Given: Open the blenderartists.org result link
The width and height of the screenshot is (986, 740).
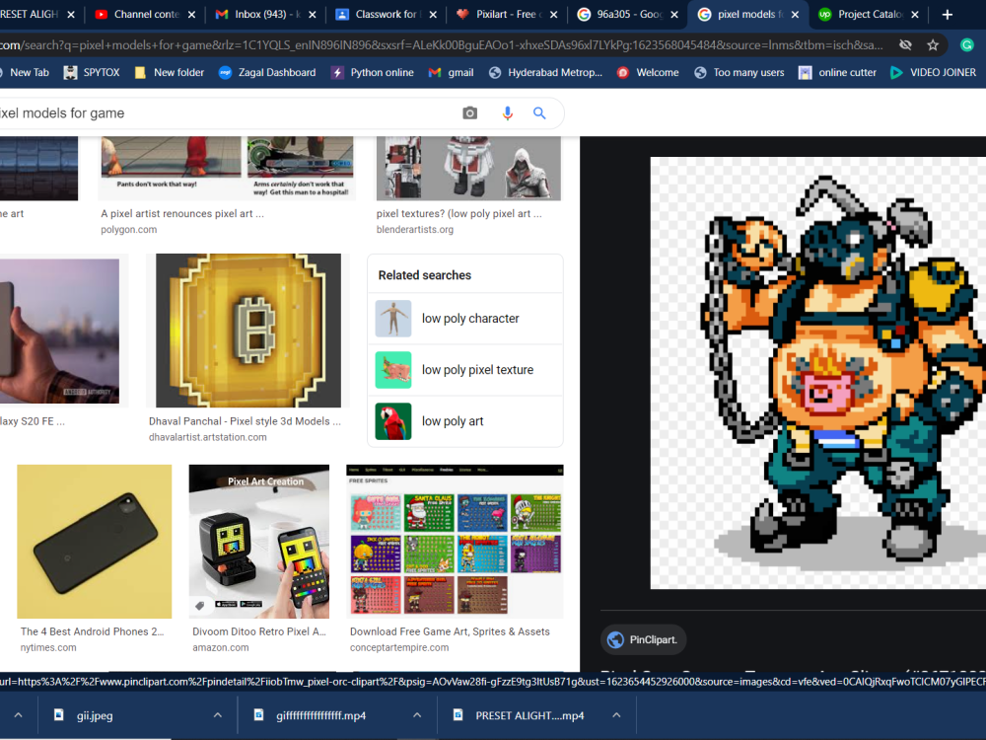Looking at the screenshot, I should (x=415, y=230).
